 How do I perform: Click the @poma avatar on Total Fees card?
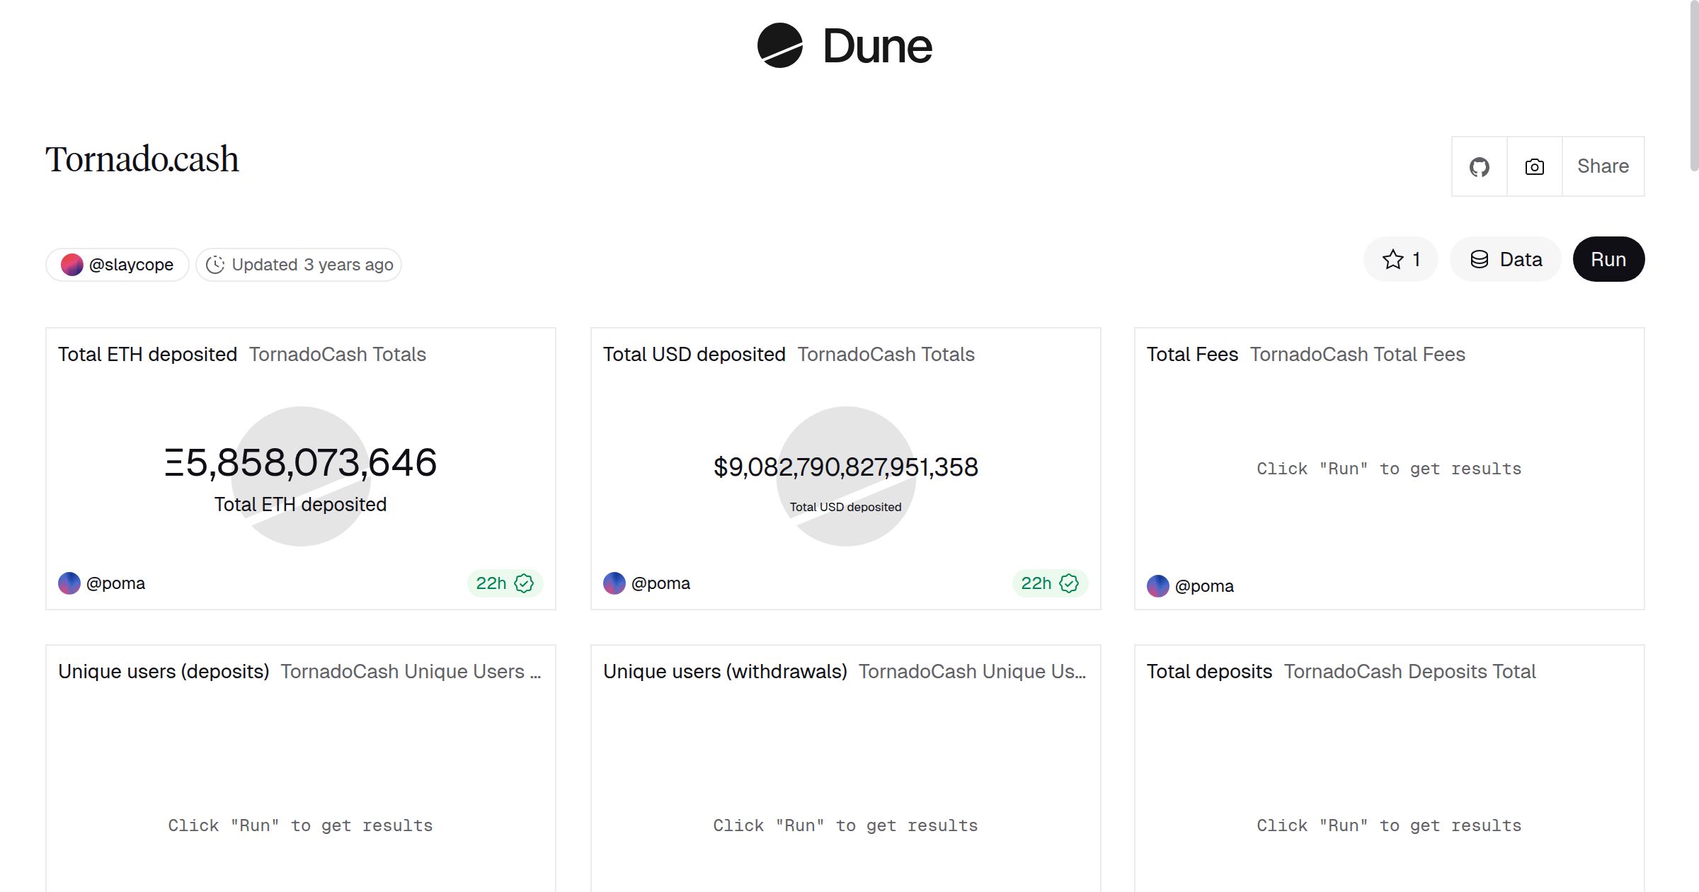(x=1158, y=586)
